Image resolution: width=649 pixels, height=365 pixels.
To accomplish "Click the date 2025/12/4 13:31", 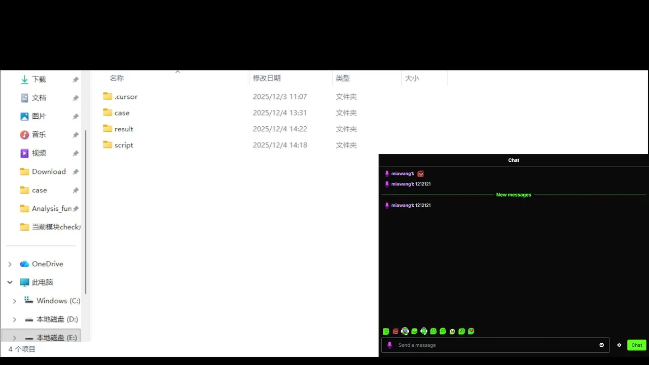I will click(280, 113).
